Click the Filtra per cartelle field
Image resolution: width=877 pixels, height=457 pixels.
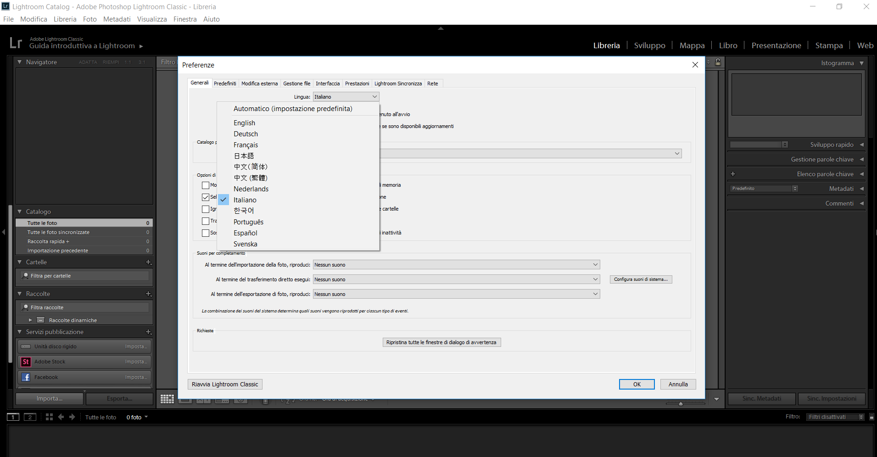click(x=84, y=276)
